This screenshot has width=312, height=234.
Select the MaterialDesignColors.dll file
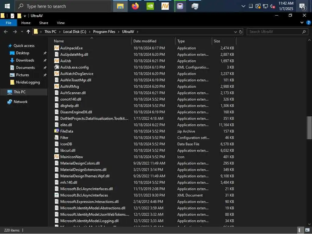(x=80, y=163)
